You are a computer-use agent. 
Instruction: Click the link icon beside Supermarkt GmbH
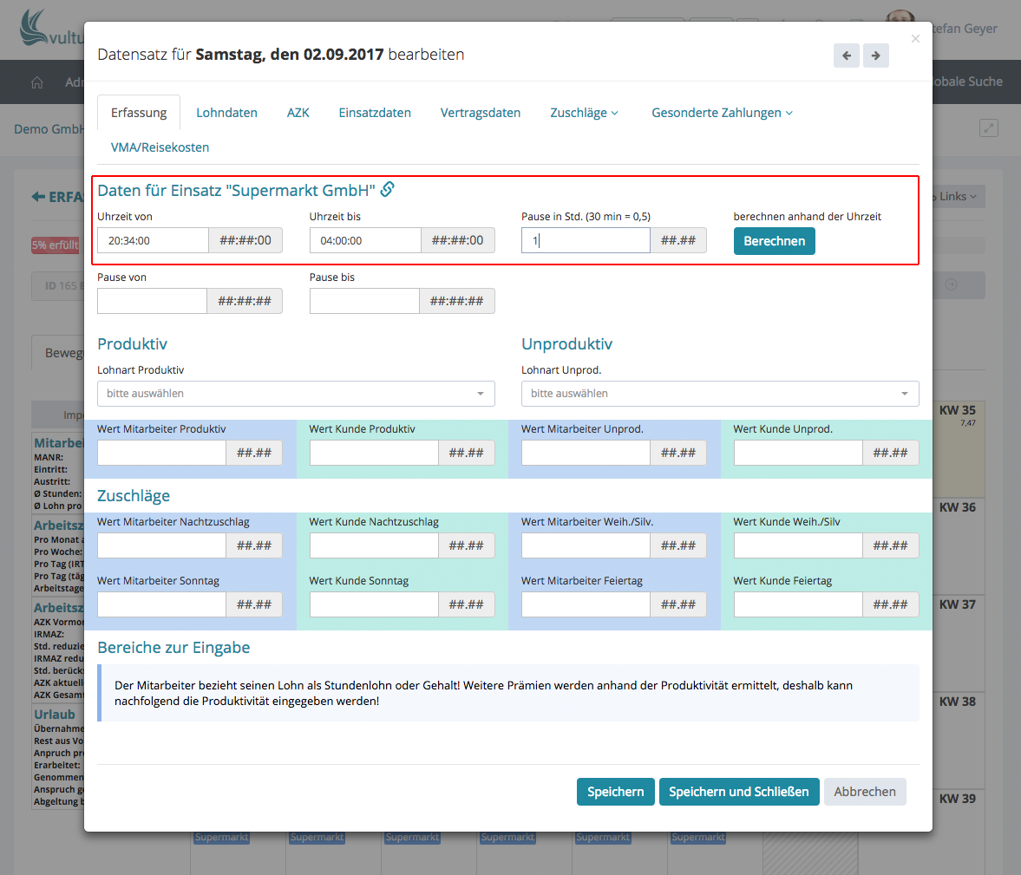point(388,189)
